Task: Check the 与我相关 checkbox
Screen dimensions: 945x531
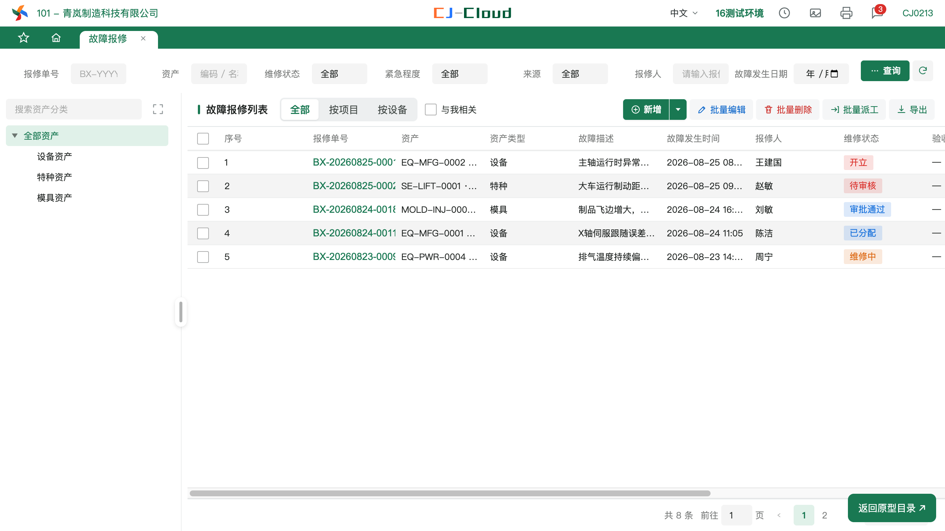Action: [x=430, y=110]
